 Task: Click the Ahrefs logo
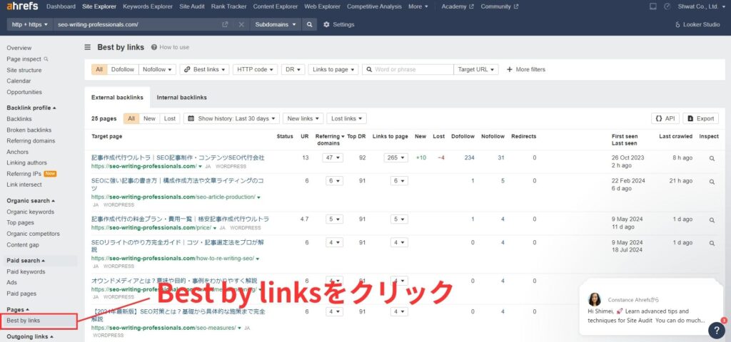click(x=22, y=6)
